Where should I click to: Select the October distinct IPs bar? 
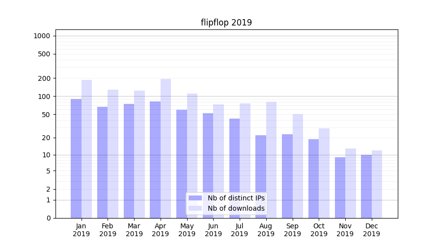click(313, 178)
